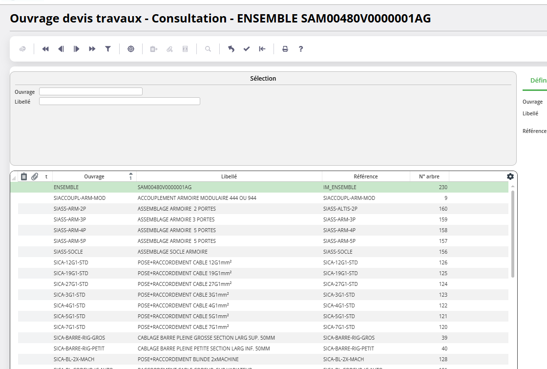Sort by the Libellé column header
This screenshot has height=369, width=547.
coord(229,176)
